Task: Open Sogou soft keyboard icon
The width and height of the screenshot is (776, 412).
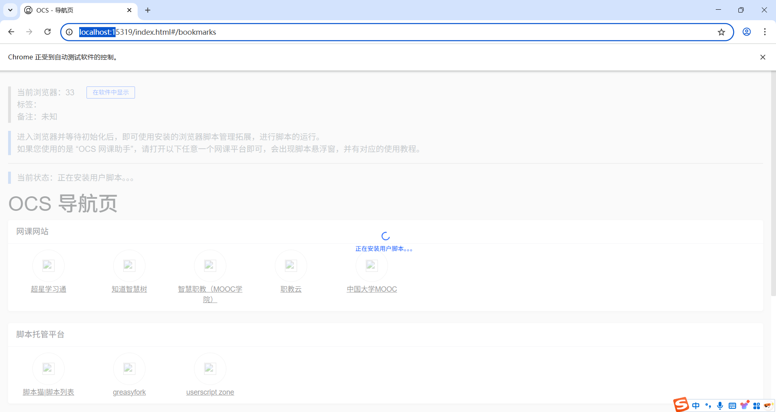Action: 732,406
